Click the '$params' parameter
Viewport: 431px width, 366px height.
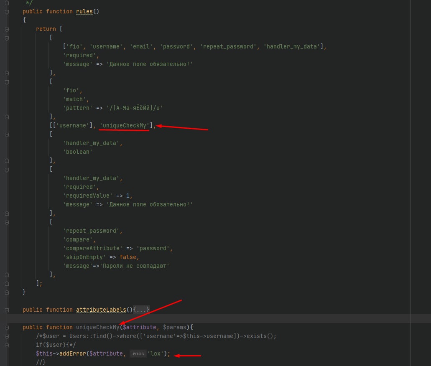[x=175, y=327]
